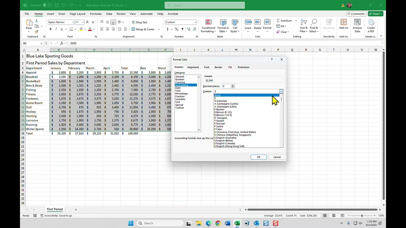
Task: Click the Increase Decimal icon
Action: click(189, 29)
